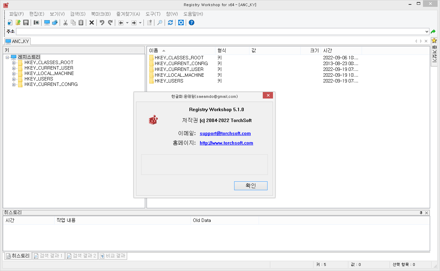Click the Old Data history column header

[x=225, y=221]
